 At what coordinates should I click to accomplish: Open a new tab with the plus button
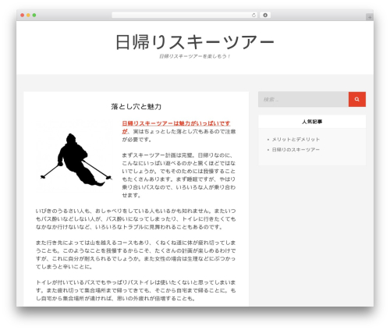(370, 17)
